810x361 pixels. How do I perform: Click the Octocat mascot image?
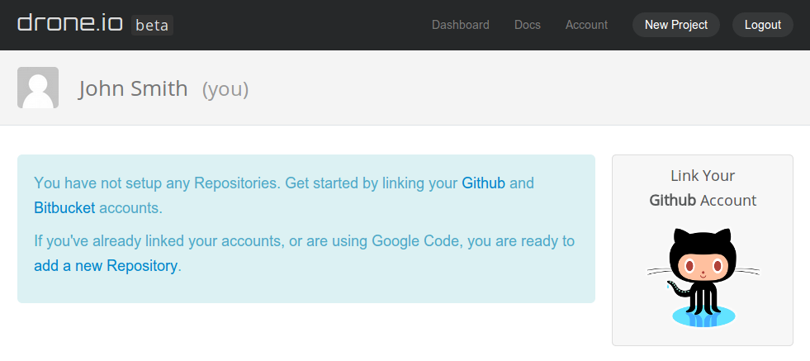pyautogui.click(x=703, y=278)
